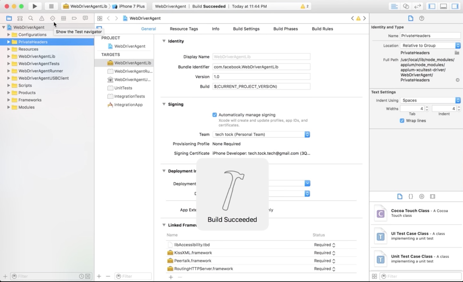The height and width of the screenshot is (282, 463).
Task: Uncheck Automatically manage signing
Action: point(215,115)
